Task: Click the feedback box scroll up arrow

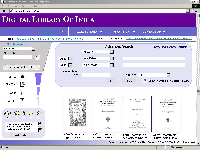Action: point(40,123)
